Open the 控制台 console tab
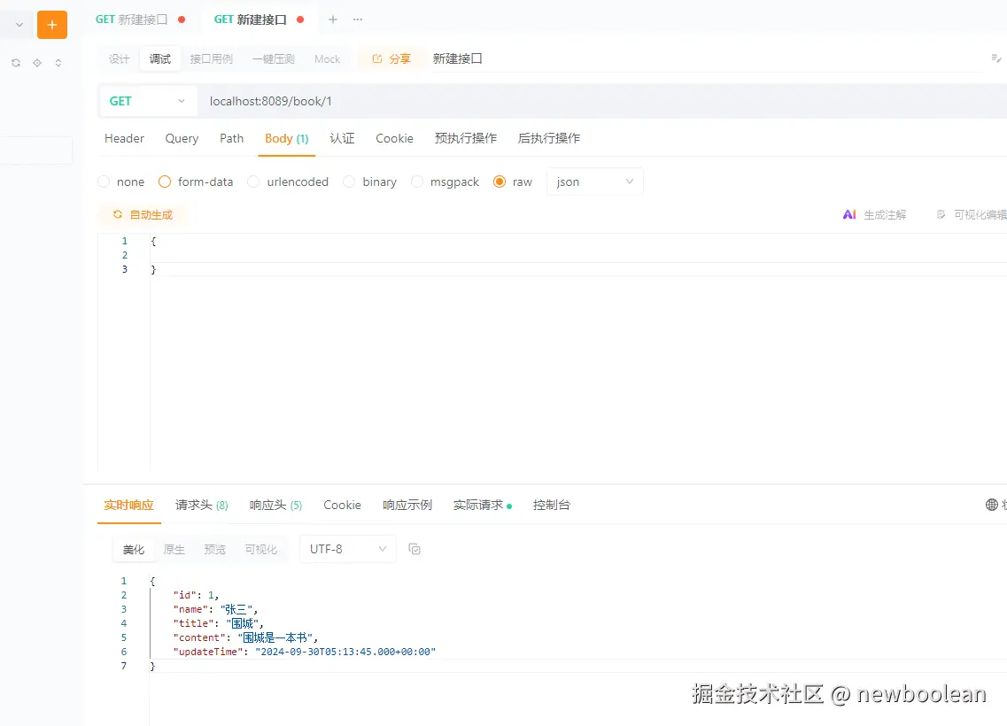 pyautogui.click(x=552, y=506)
